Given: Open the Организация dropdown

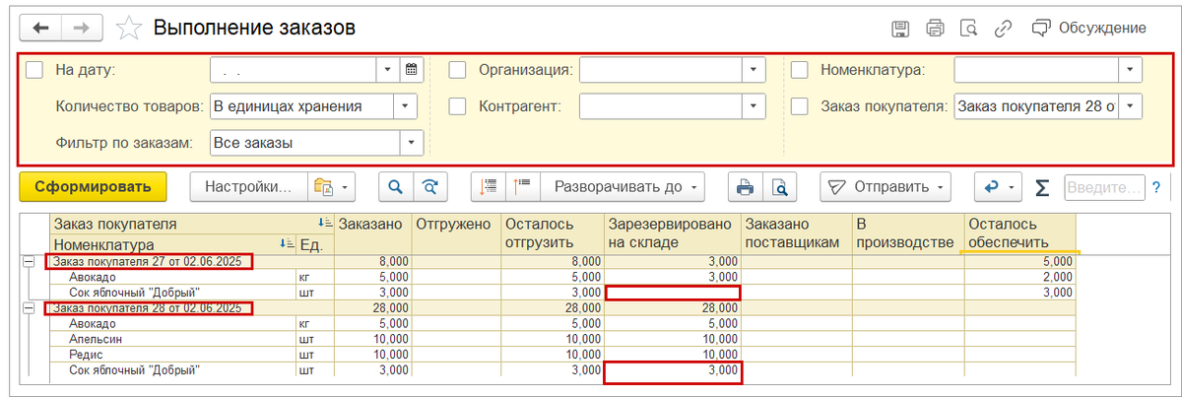Looking at the screenshot, I should [x=754, y=70].
